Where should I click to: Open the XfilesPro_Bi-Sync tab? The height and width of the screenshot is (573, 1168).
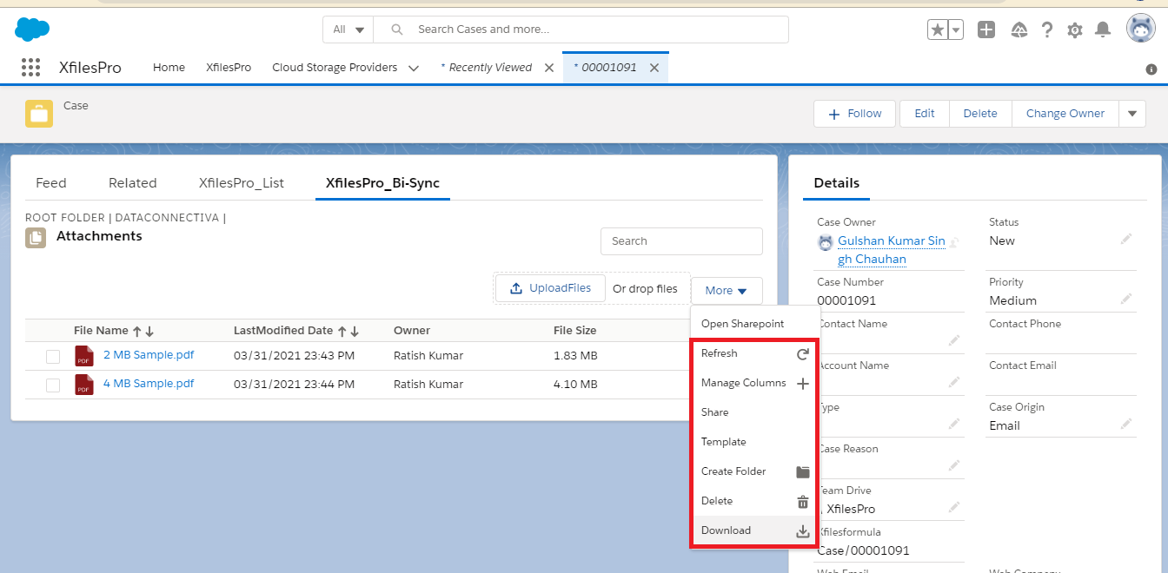[382, 183]
